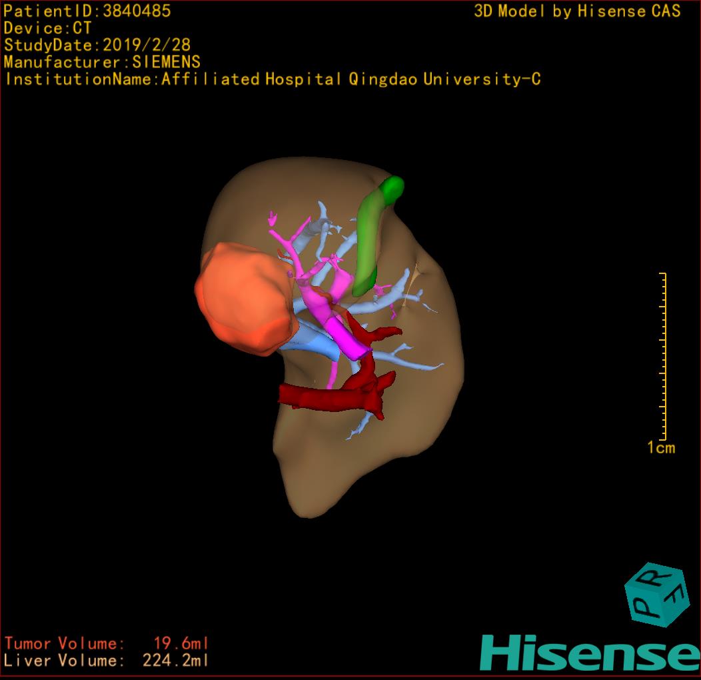This screenshot has height=680, width=701.
Task: Click the Hisense logo
Action: coord(589,652)
